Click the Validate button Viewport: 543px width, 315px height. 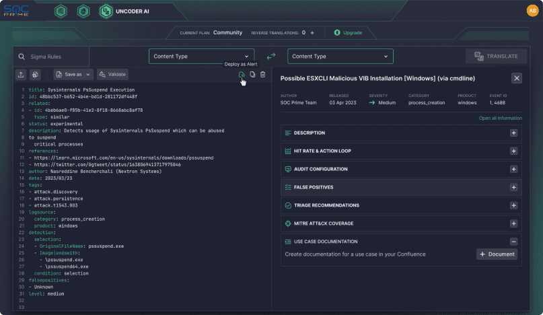tap(112, 75)
